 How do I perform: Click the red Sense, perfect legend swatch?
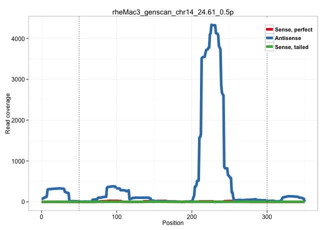[x=269, y=29]
